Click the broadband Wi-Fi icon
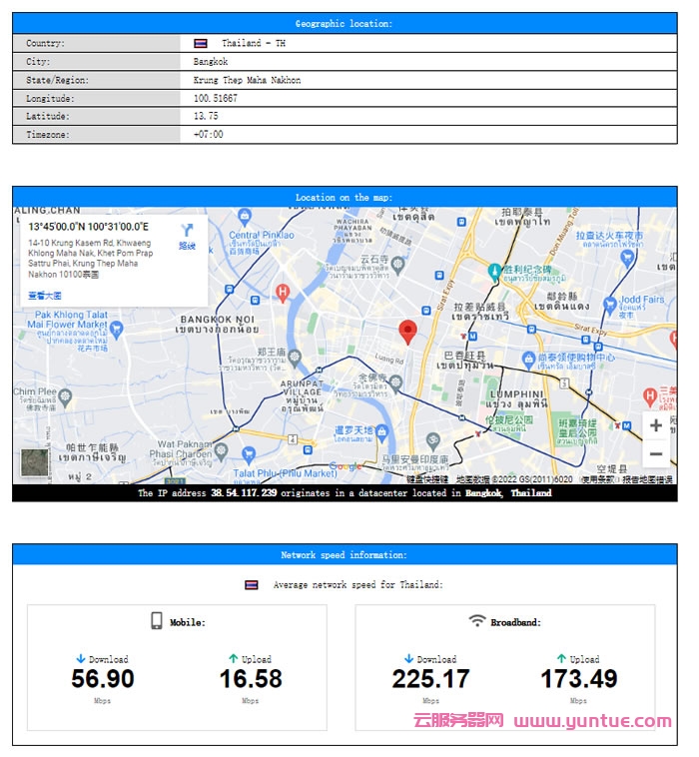 click(x=477, y=621)
